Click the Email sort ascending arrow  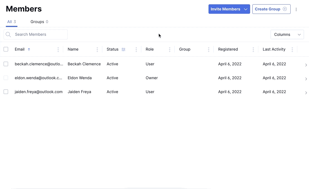(29, 49)
